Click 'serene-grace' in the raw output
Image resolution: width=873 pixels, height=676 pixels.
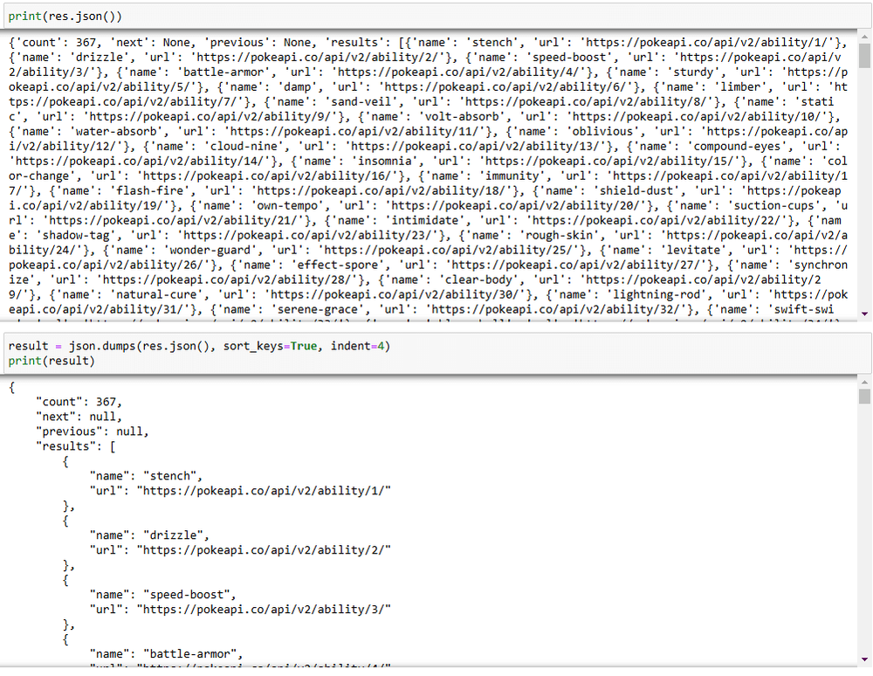pyautogui.click(x=317, y=309)
